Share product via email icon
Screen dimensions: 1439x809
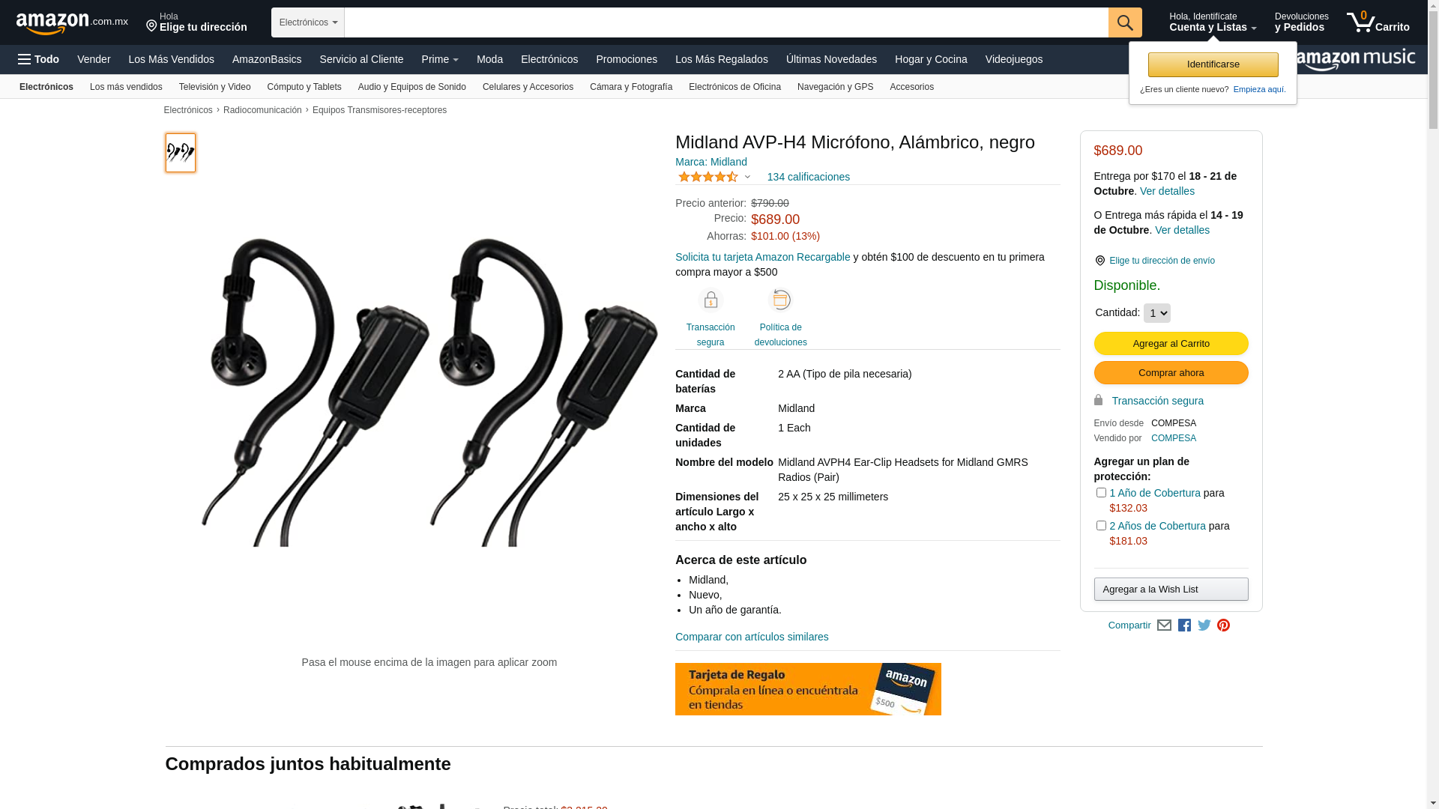click(x=1164, y=625)
